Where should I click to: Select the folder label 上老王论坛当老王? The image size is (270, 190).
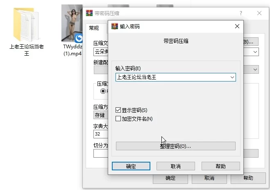pyautogui.click(x=27, y=50)
